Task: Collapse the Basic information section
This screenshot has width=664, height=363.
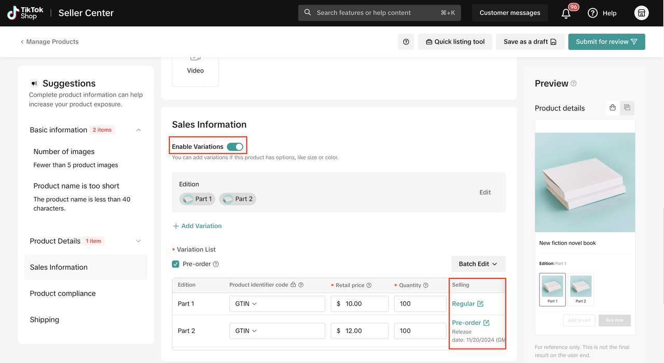Action: [x=139, y=130]
